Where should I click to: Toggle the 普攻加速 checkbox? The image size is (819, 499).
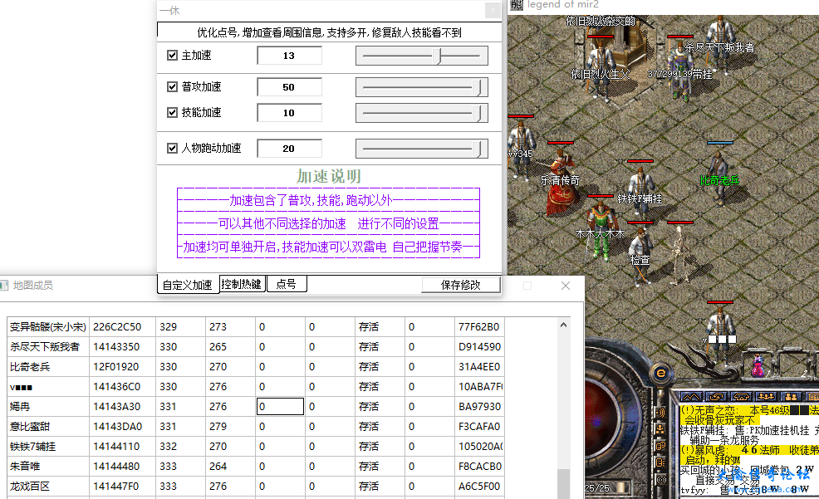click(x=173, y=86)
